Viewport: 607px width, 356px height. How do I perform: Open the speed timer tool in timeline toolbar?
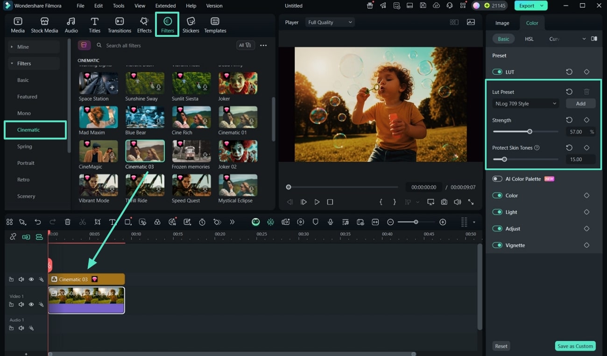[202, 222]
